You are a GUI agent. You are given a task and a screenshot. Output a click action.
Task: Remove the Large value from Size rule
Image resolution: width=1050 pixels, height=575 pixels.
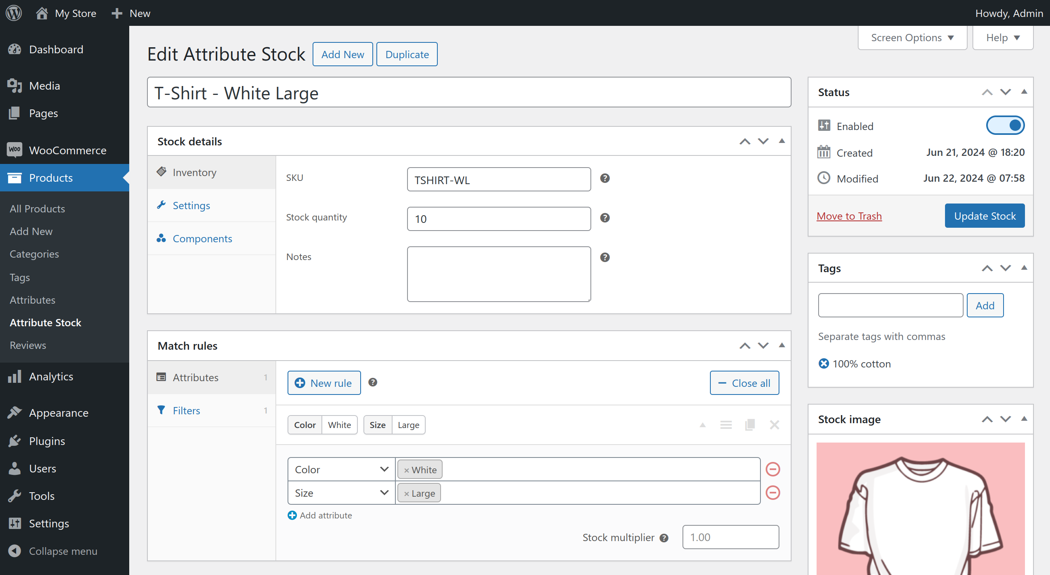coord(406,493)
